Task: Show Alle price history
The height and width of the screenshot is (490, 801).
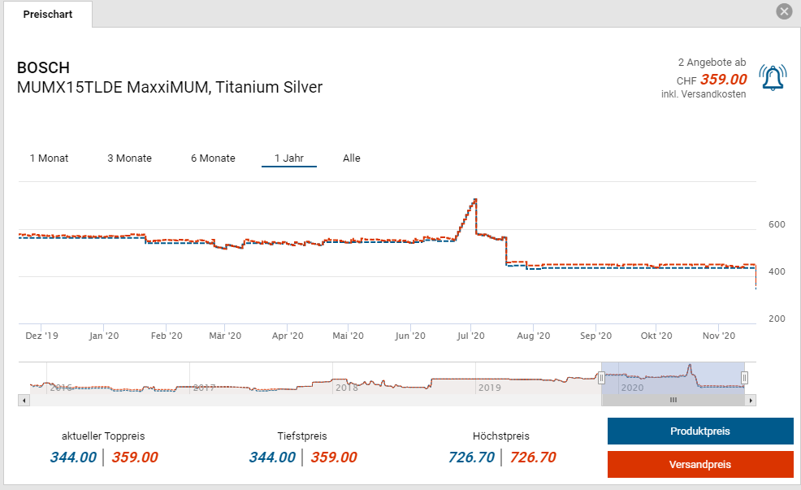Action: (x=351, y=158)
